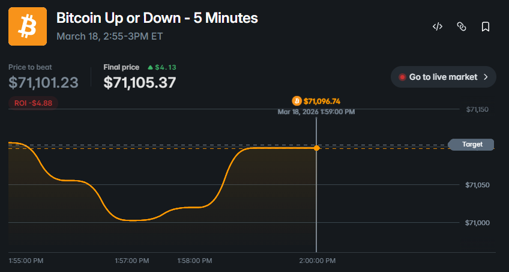The height and width of the screenshot is (272, 509).
Task: Click the 1:55:00 PM x-axis label
Action: pyautogui.click(x=26, y=261)
